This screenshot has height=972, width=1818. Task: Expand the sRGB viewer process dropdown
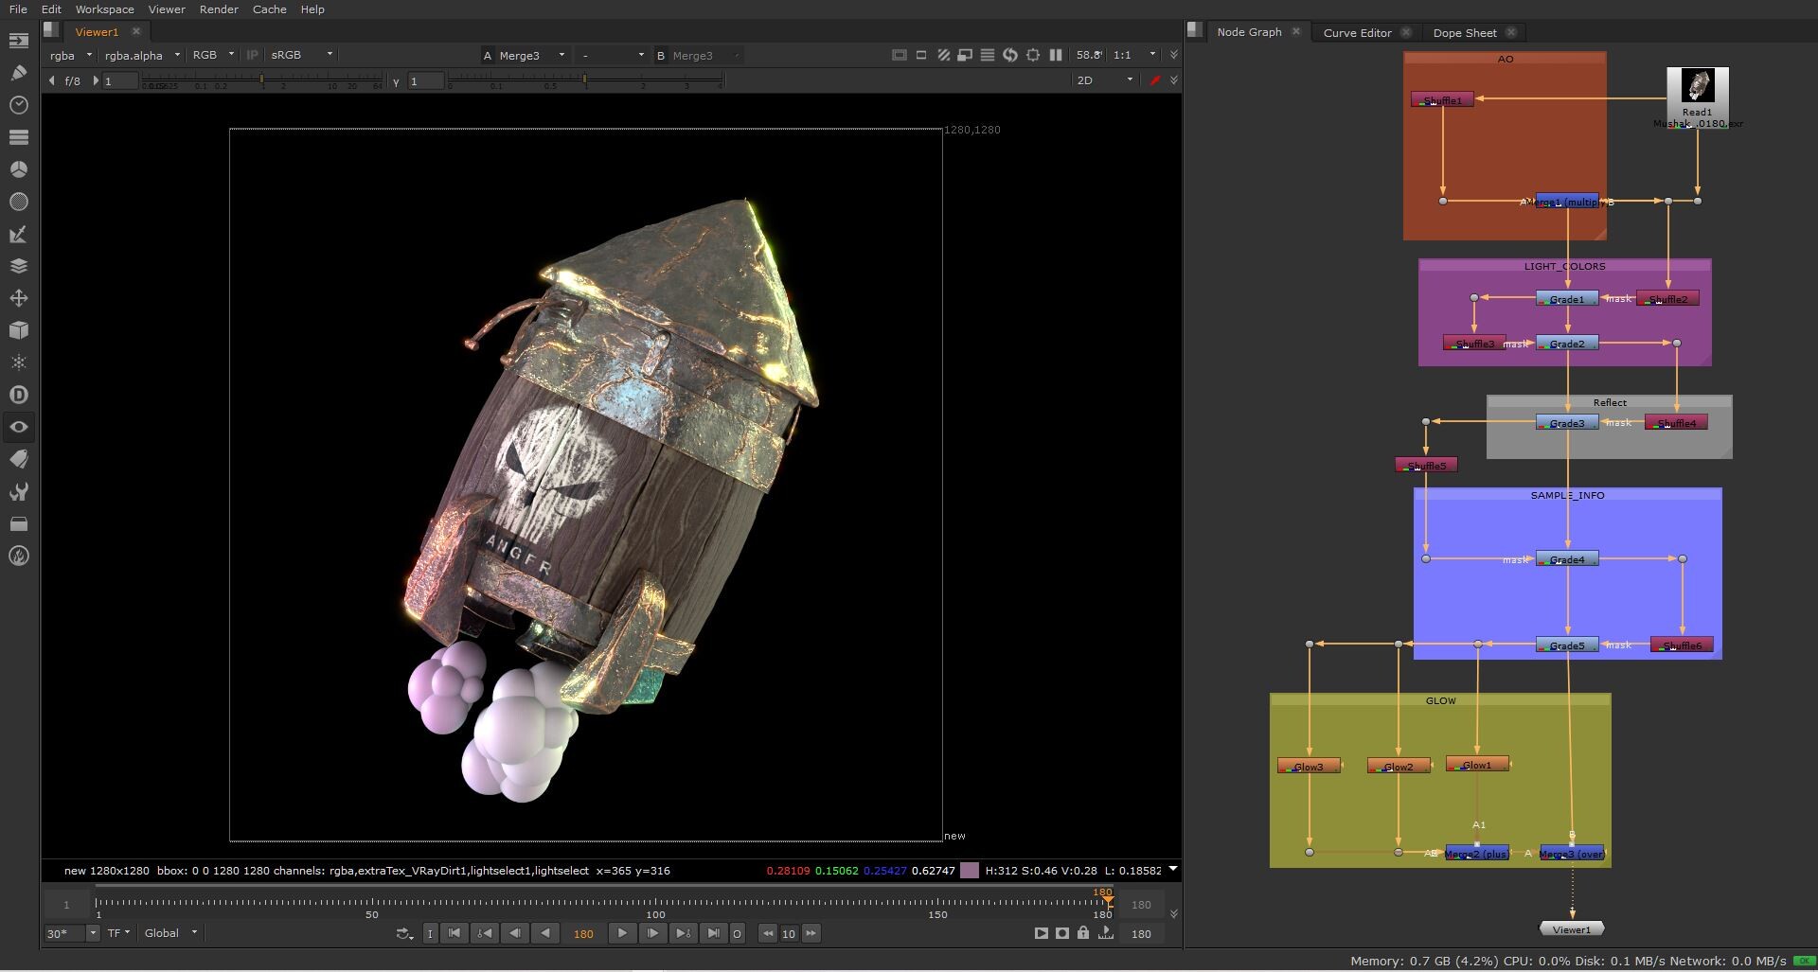302,56
